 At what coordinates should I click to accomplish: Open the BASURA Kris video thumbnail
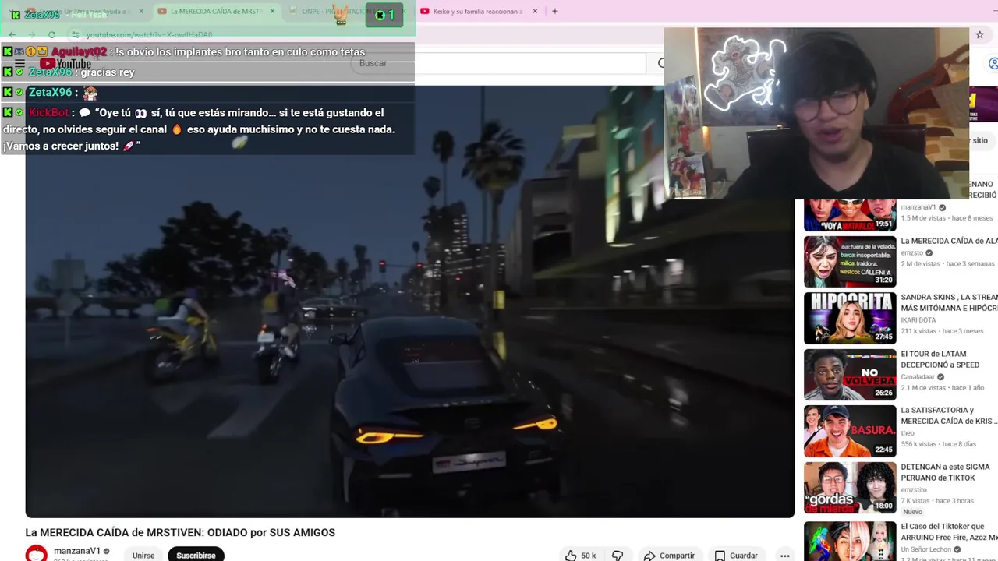850,431
